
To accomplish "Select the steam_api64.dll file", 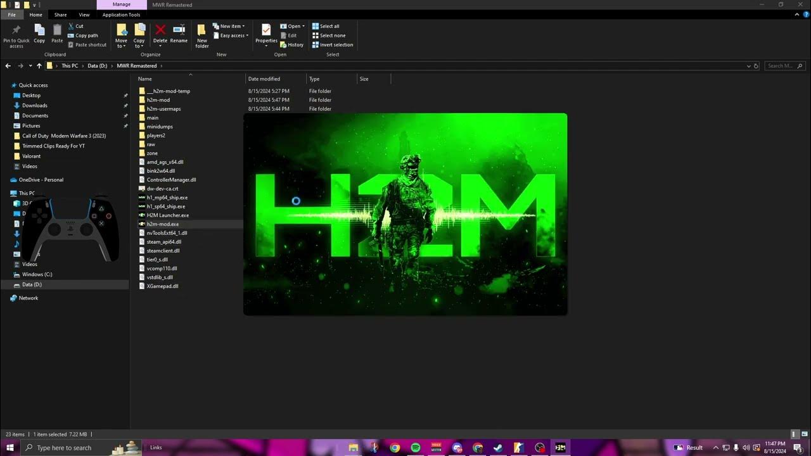I will pyautogui.click(x=164, y=242).
